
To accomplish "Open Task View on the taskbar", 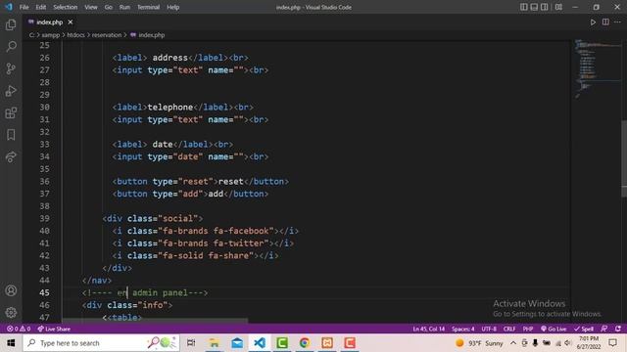I will coord(191,343).
